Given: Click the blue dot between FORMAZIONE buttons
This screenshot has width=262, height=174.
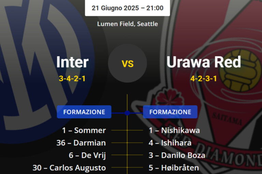Looking at the screenshot, I should point(127,113).
